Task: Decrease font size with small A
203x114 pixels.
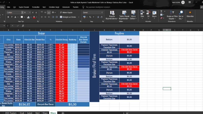Action: [36, 13]
